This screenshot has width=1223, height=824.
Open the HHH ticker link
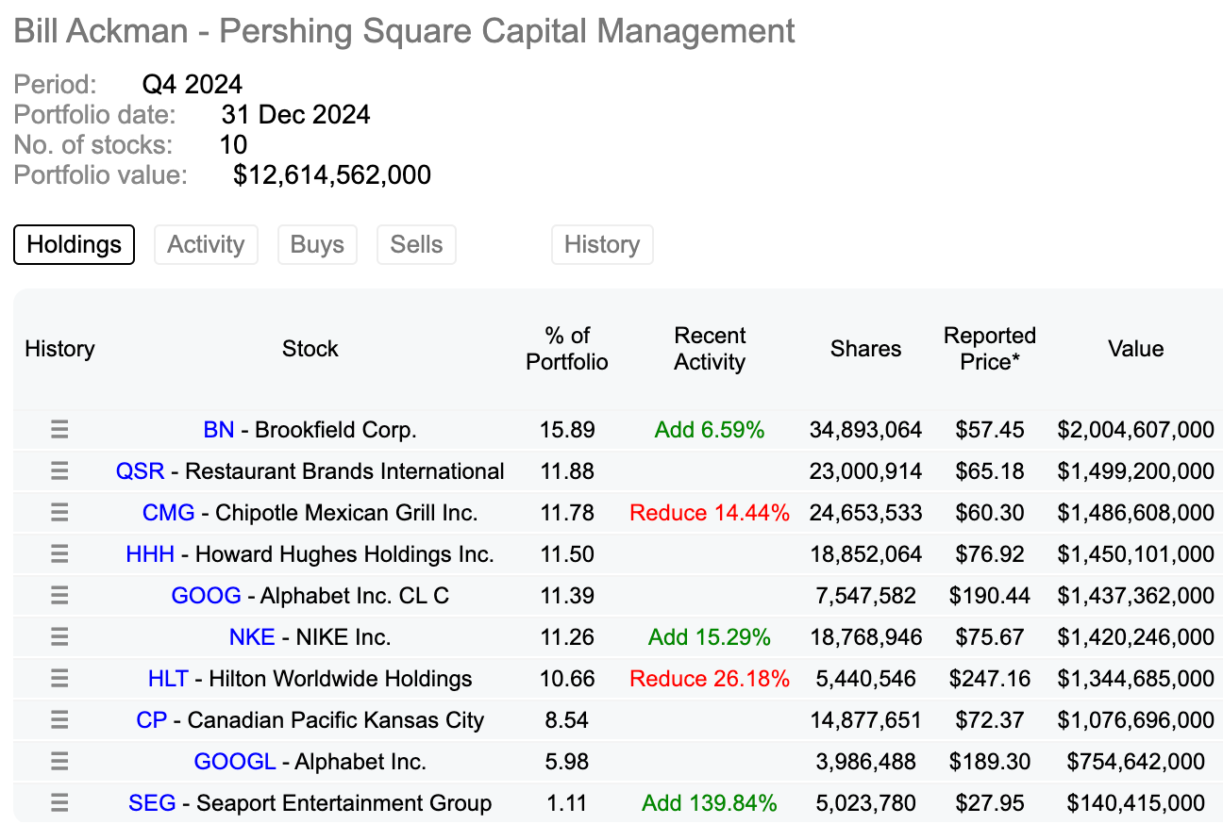click(x=150, y=554)
